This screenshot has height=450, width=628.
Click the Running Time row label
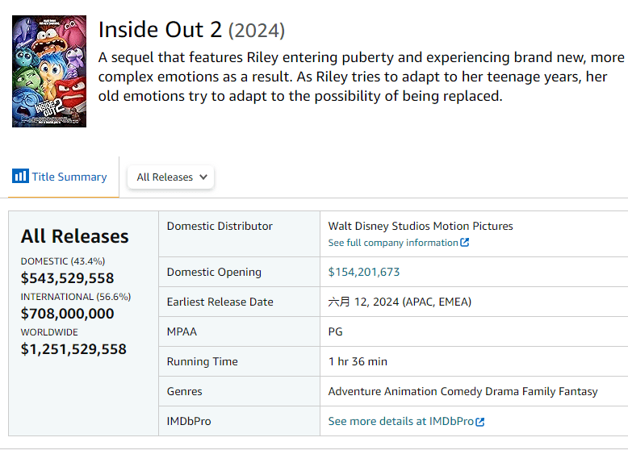203,361
